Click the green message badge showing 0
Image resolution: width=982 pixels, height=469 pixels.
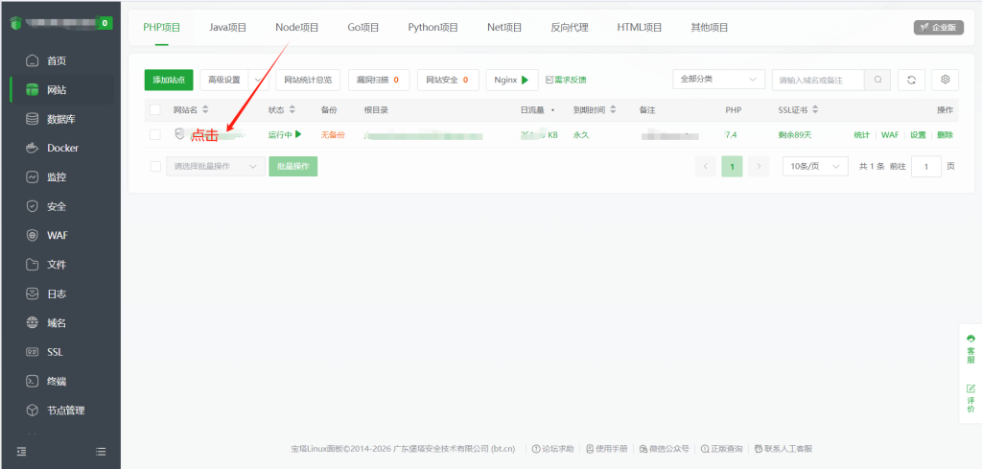(104, 23)
